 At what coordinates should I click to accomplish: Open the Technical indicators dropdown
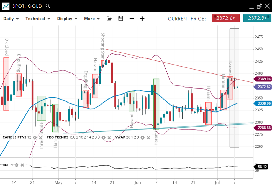[x=38, y=19]
